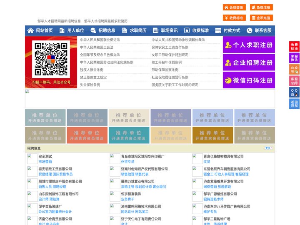
Task: Click the chat icon beside 招聘信息
Action: click(93, 30)
